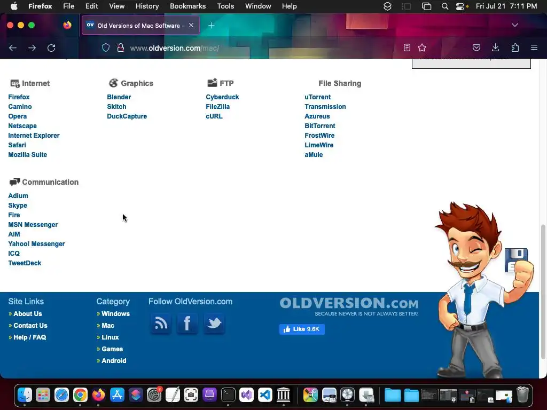Open Control Center in menu bar
This screenshot has width=547, height=410.
point(460,6)
